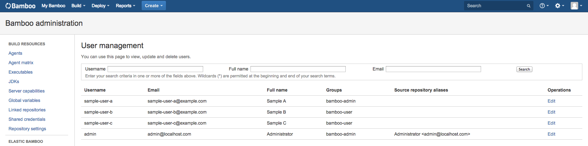
Task: Open the user avatar profile menu
Action: pyautogui.click(x=576, y=6)
